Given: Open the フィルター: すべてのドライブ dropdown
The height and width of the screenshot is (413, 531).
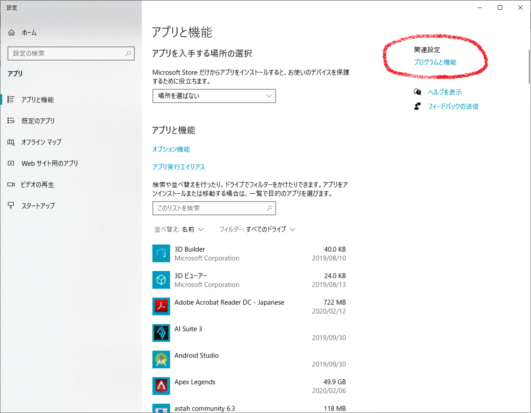Looking at the screenshot, I should click(x=257, y=229).
